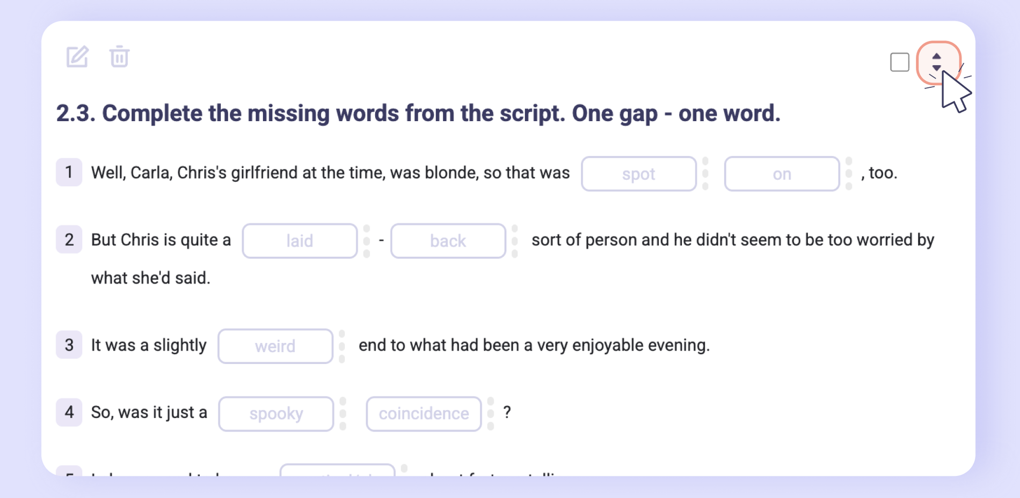The height and width of the screenshot is (498, 1020).
Task: Click dots handle beside 'on' gap
Action: coord(849,174)
